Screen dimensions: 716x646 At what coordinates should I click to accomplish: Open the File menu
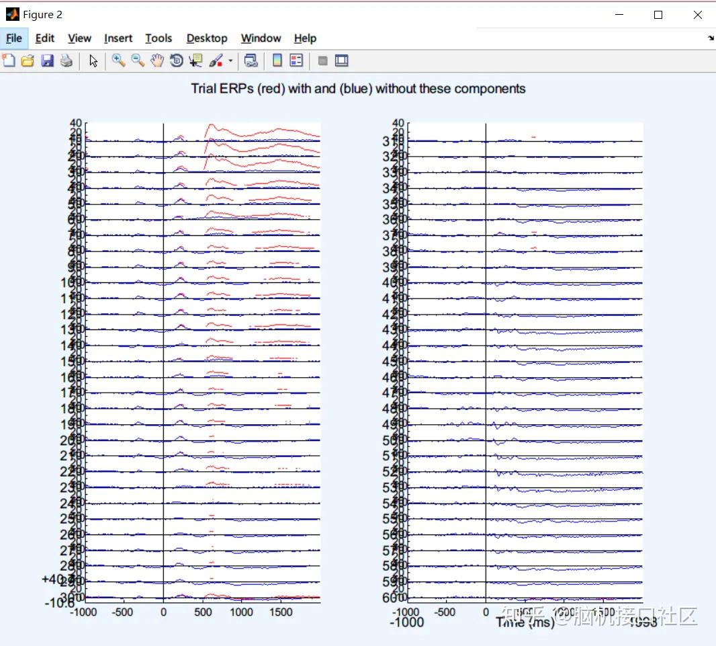point(14,38)
